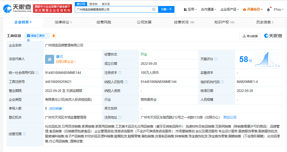Expand the 合作通道 dropdown
The width and height of the screenshot is (287, 152).
pyautogui.click(x=209, y=9)
